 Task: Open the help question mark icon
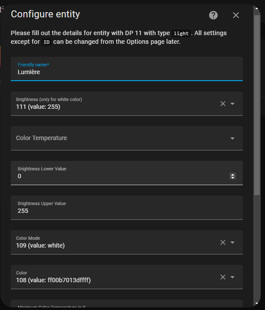(213, 15)
